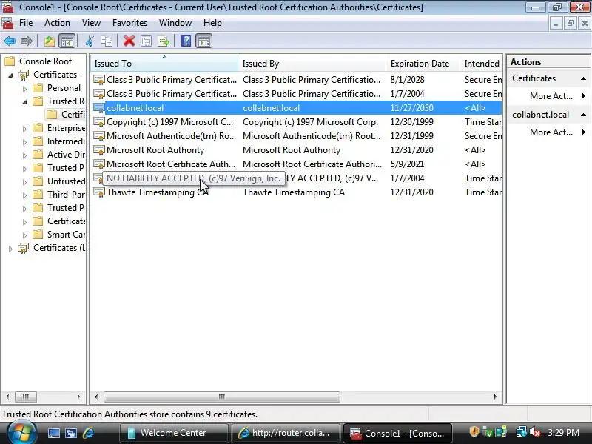Viewport: 592px width, 444px height.
Task: Click the 3:29 PM taskbar clock
Action: [x=564, y=433]
